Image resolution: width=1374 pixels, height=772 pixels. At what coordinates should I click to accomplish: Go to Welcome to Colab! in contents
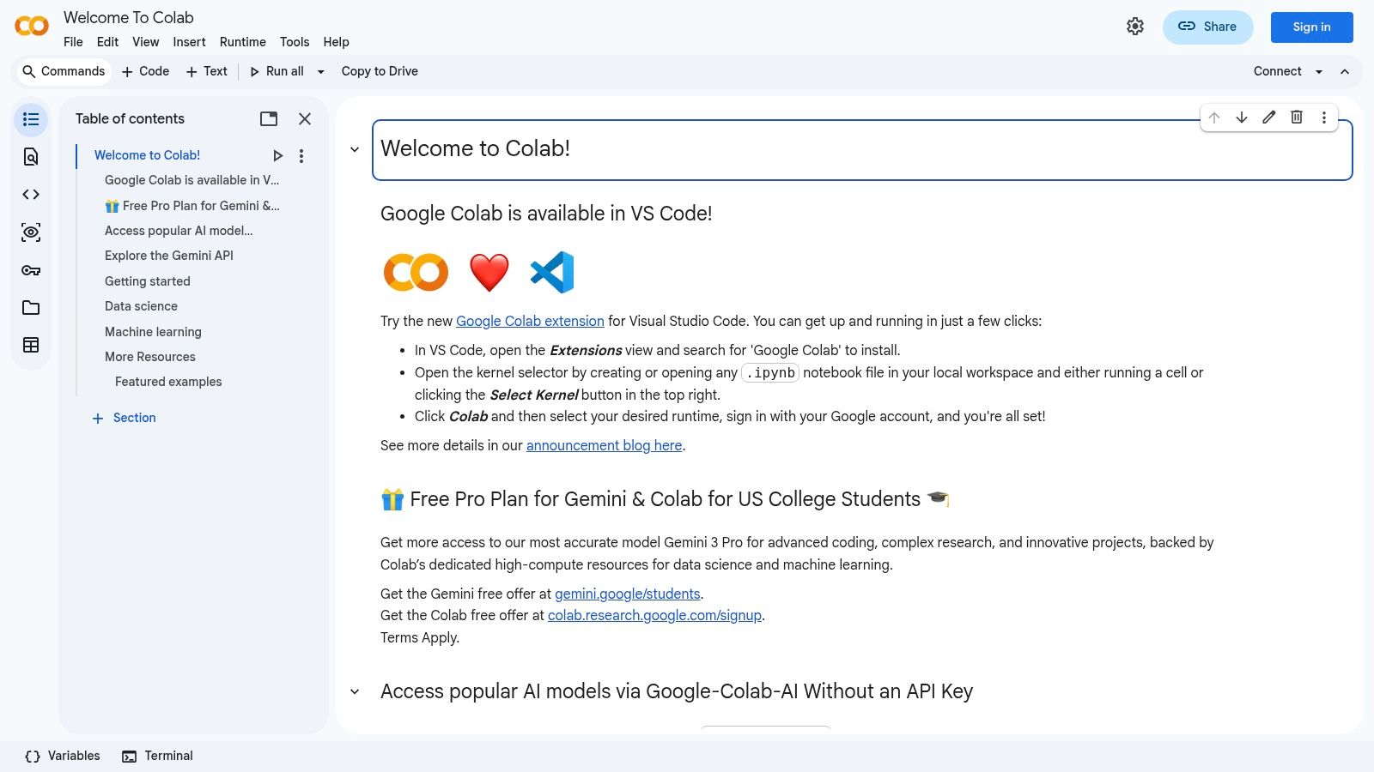tap(147, 155)
